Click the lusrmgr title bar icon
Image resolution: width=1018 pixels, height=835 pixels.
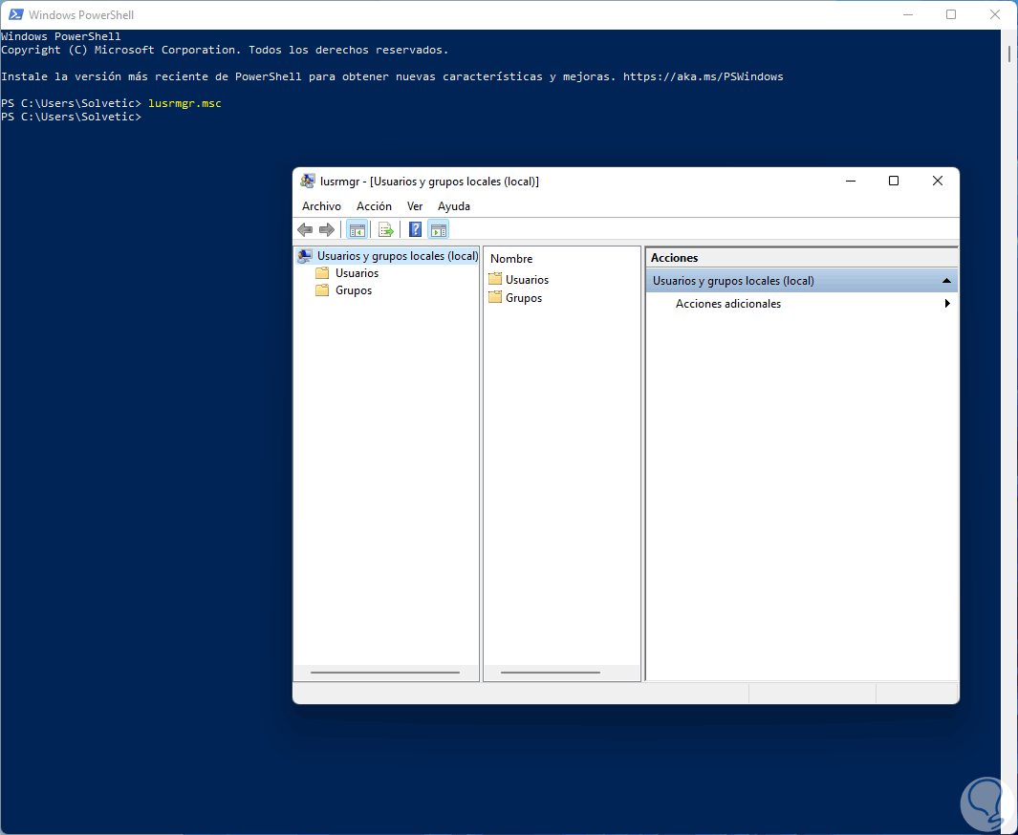308,181
